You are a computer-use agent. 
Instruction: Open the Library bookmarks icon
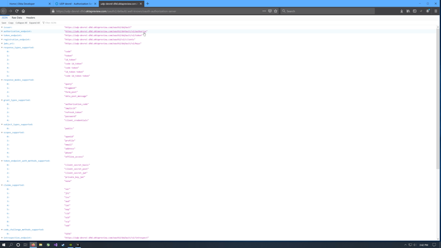408,11
